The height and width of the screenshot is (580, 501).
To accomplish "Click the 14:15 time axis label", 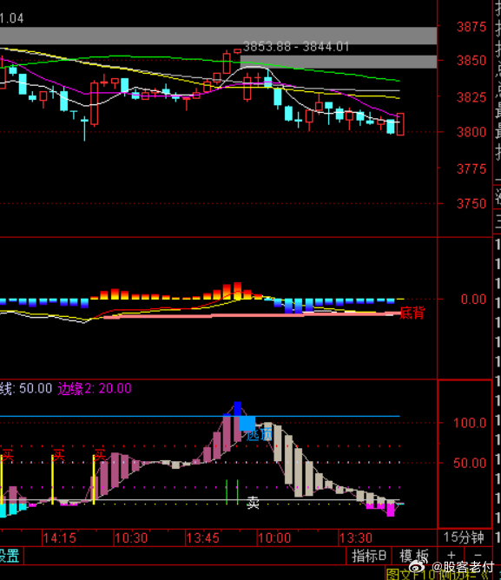I will [x=60, y=537].
